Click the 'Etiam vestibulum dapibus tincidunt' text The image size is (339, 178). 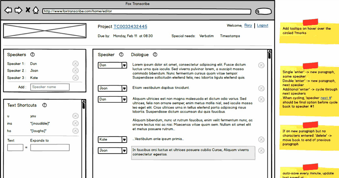point(161,88)
